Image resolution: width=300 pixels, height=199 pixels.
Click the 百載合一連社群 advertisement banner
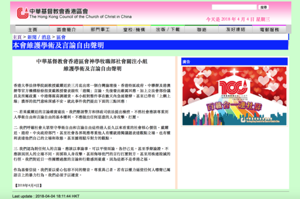pyautogui.click(x=234, y=96)
